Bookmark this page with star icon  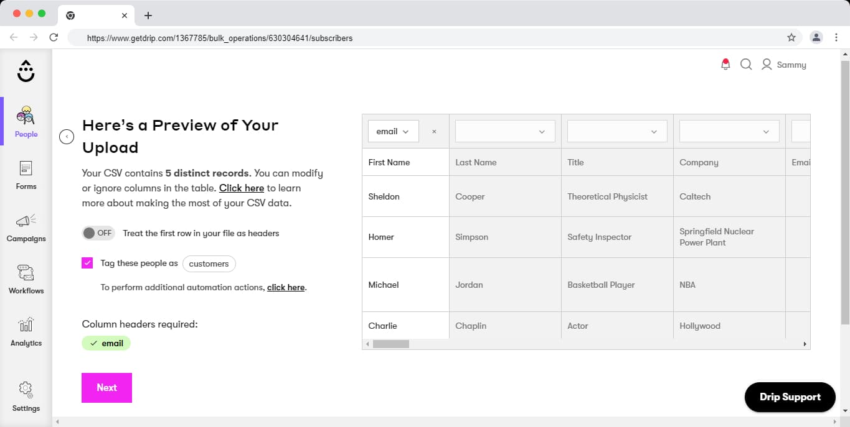(791, 37)
